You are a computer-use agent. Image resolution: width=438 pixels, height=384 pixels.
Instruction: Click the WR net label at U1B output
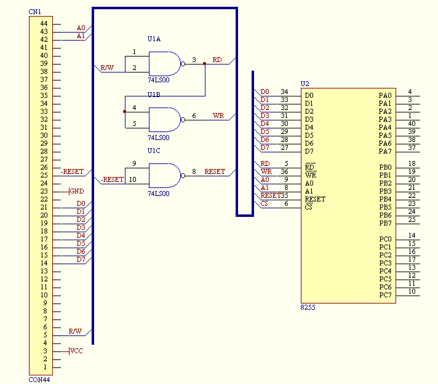pyautogui.click(x=218, y=116)
